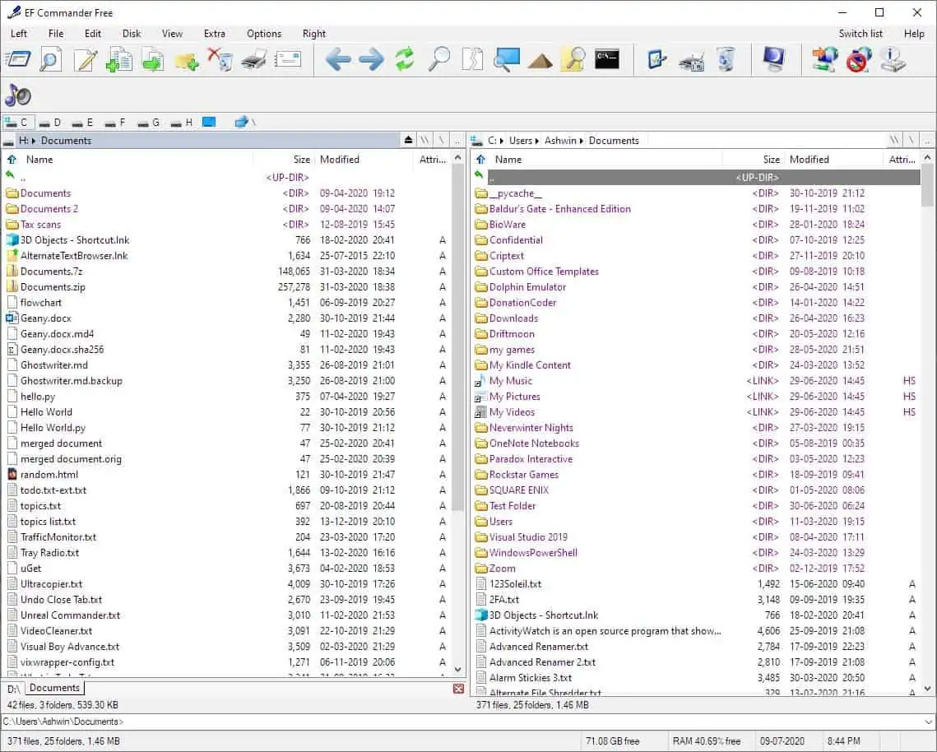
Task: Click the Move files toolbar icon
Action: (153, 59)
